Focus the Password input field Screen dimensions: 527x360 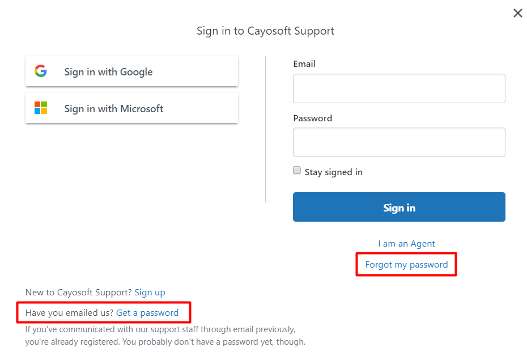click(x=399, y=142)
